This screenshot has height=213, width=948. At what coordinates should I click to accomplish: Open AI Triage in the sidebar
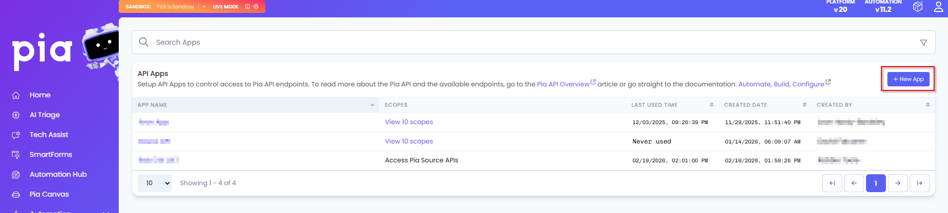[45, 115]
